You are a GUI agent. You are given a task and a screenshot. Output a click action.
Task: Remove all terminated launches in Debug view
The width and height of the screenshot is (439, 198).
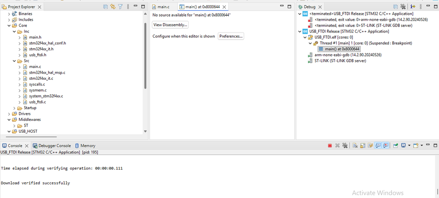(403, 7)
